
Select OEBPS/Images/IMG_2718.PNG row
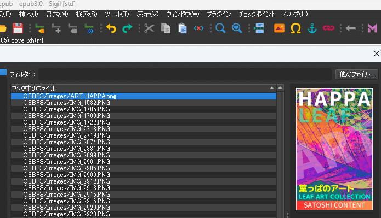144,129
